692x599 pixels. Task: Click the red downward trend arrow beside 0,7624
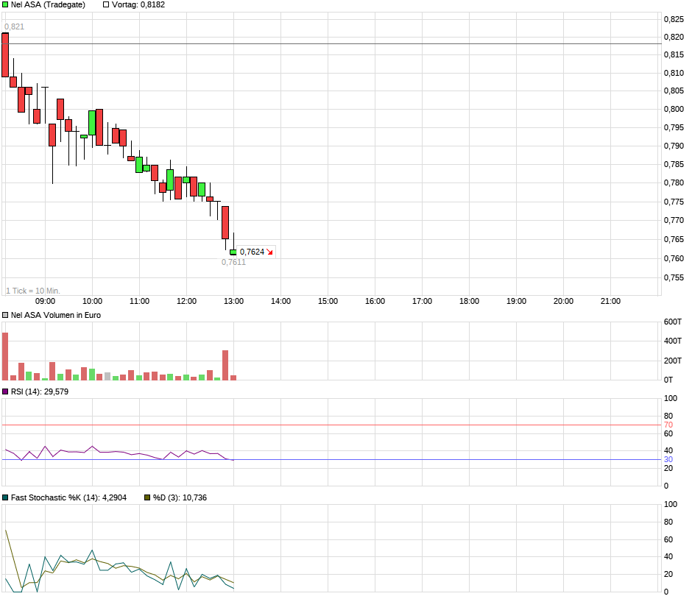pos(269,252)
